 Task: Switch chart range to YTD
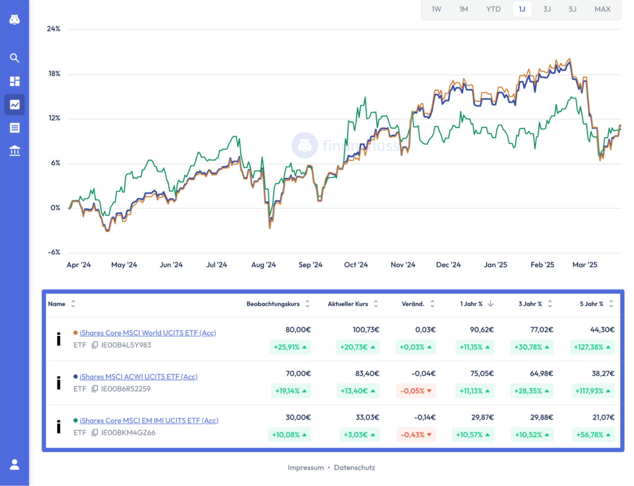coord(494,9)
